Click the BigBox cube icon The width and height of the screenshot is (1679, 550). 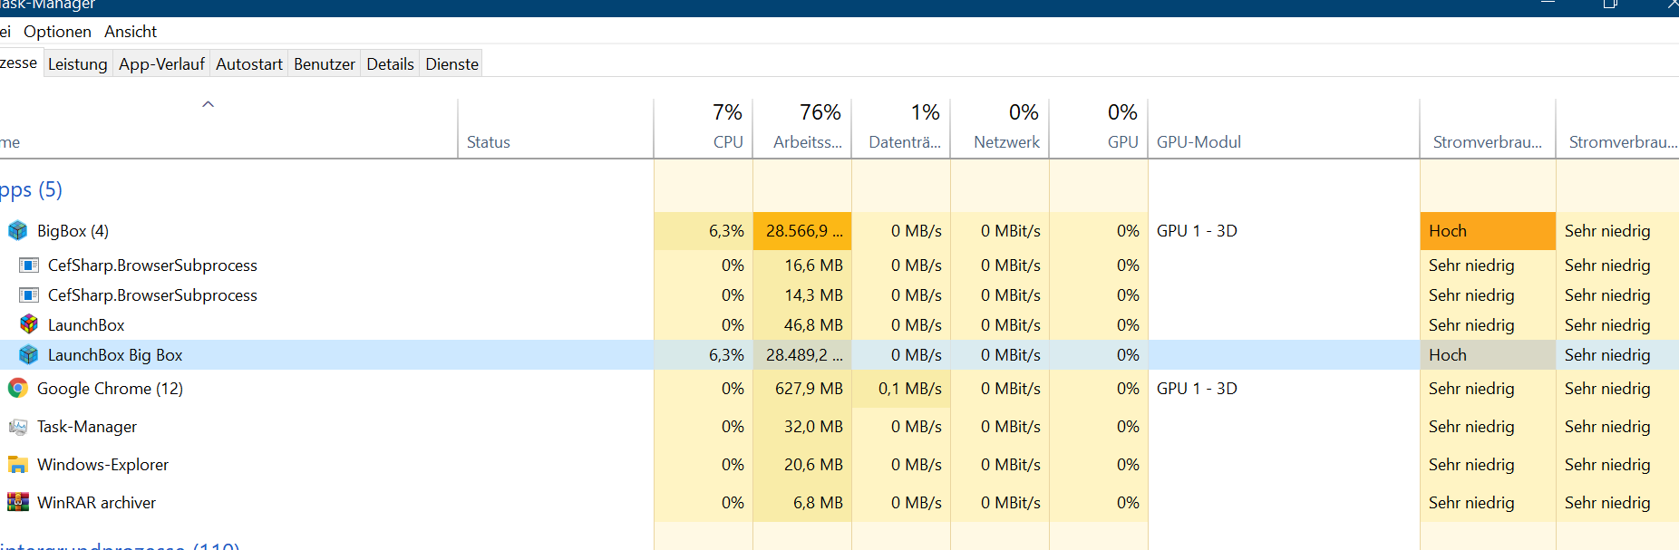[17, 231]
